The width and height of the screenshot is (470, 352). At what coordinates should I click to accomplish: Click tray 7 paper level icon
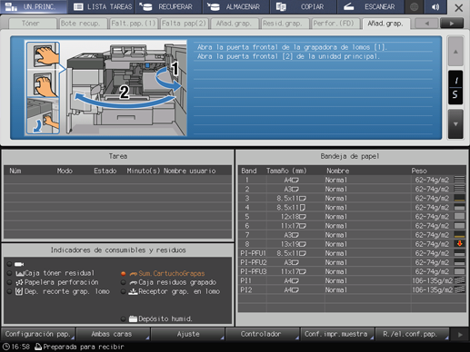pyautogui.click(x=460, y=235)
